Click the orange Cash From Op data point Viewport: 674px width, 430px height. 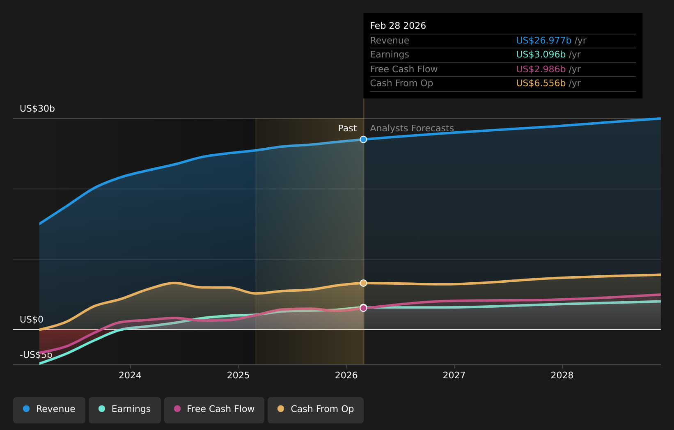(x=363, y=283)
